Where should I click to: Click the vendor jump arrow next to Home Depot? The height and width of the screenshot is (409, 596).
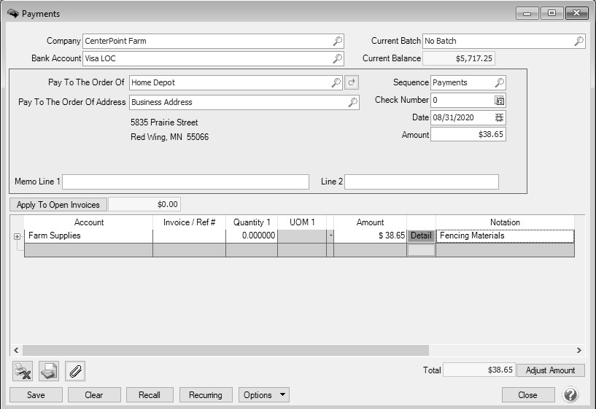tap(352, 83)
